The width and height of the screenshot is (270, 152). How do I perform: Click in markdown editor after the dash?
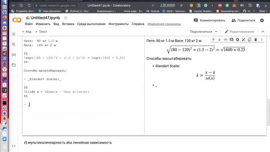[x=30, y=105]
